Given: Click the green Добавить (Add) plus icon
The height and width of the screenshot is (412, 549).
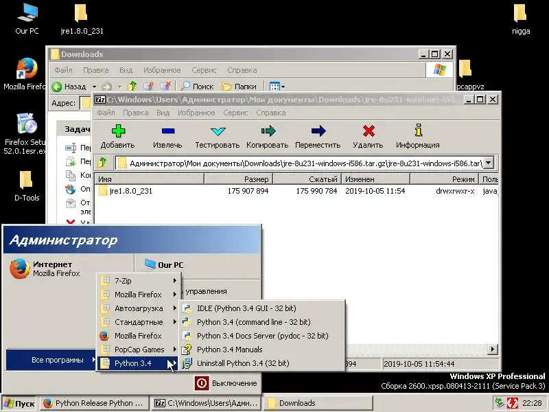Looking at the screenshot, I should [118, 131].
